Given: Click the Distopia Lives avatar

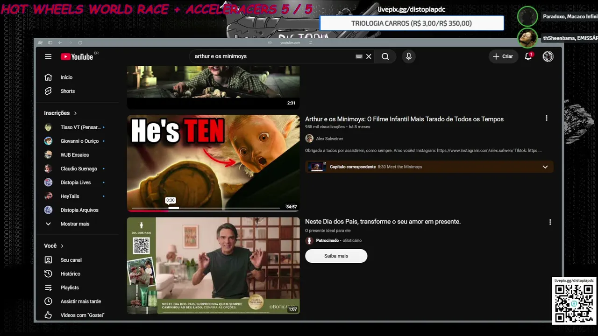Looking at the screenshot, I should coord(48,182).
